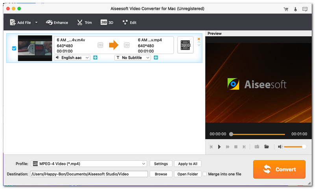Expand the English aac audio dropdown
The width and height of the screenshot is (315, 189).
pyautogui.click(x=72, y=58)
